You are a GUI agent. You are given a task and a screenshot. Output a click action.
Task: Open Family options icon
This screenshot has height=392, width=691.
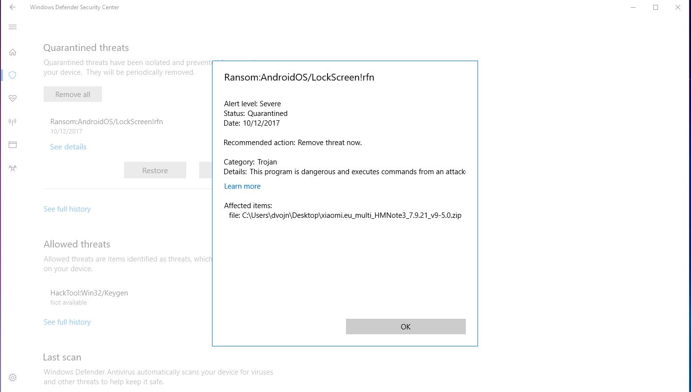(13, 168)
